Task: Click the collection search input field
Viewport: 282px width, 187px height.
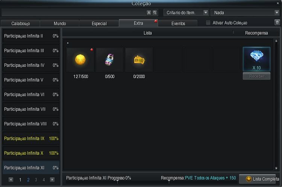Action: pyautogui.click(x=74, y=13)
